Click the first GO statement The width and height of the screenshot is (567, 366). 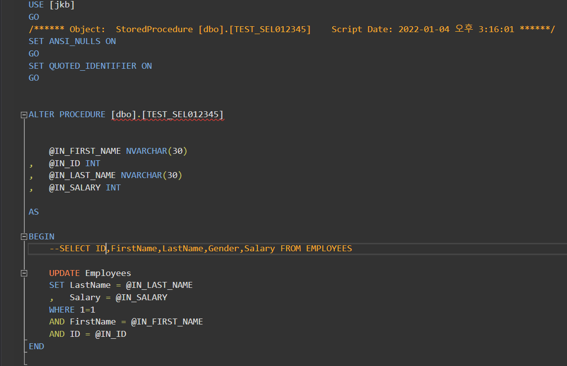[x=34, y=17]
